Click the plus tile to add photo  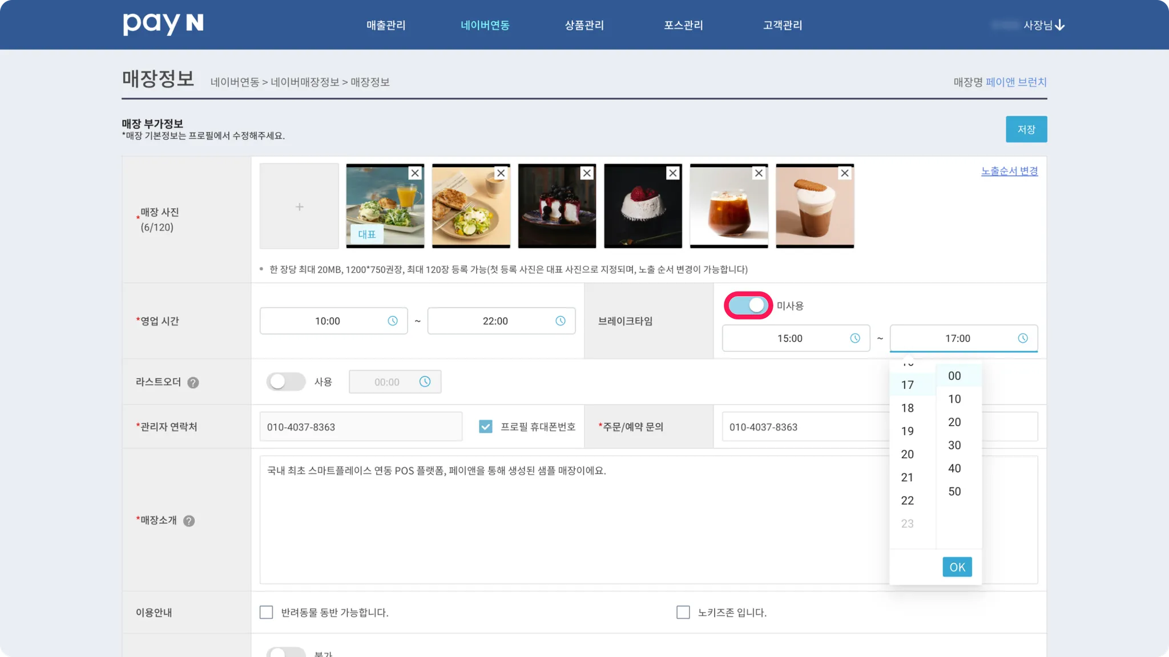[299, 206]
